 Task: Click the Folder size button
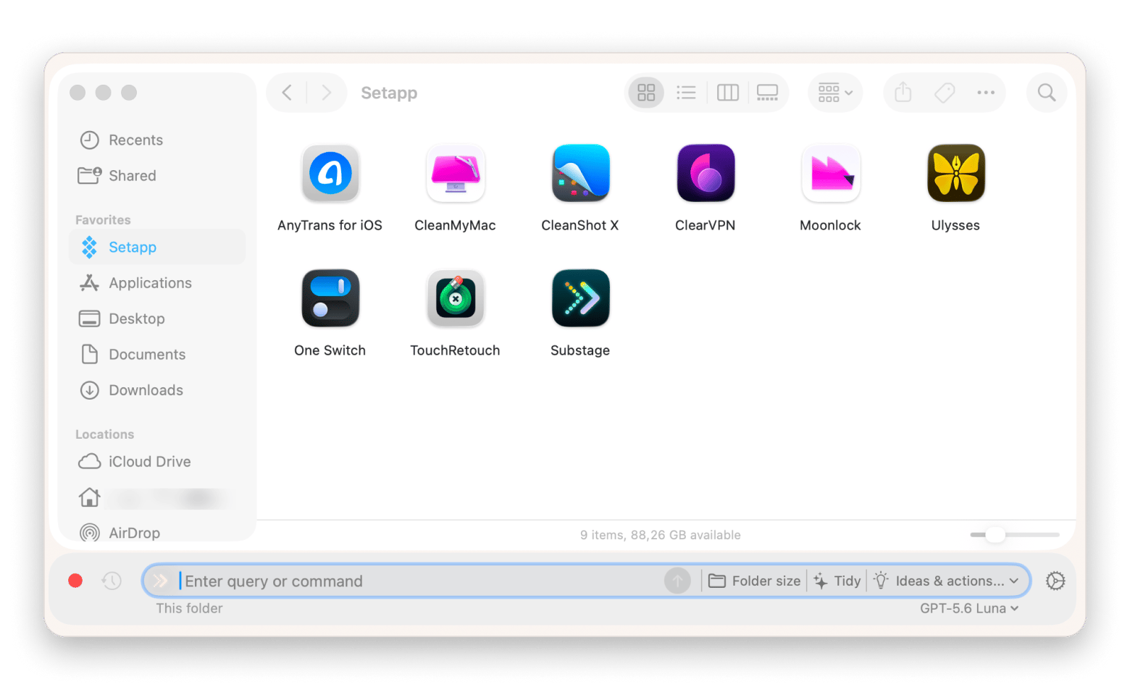point(755,581)
